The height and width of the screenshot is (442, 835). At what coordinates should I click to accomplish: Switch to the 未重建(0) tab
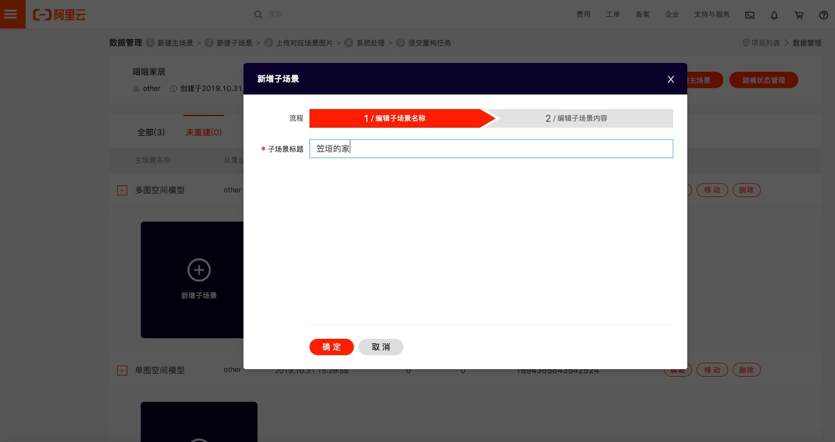coord(204,132)
